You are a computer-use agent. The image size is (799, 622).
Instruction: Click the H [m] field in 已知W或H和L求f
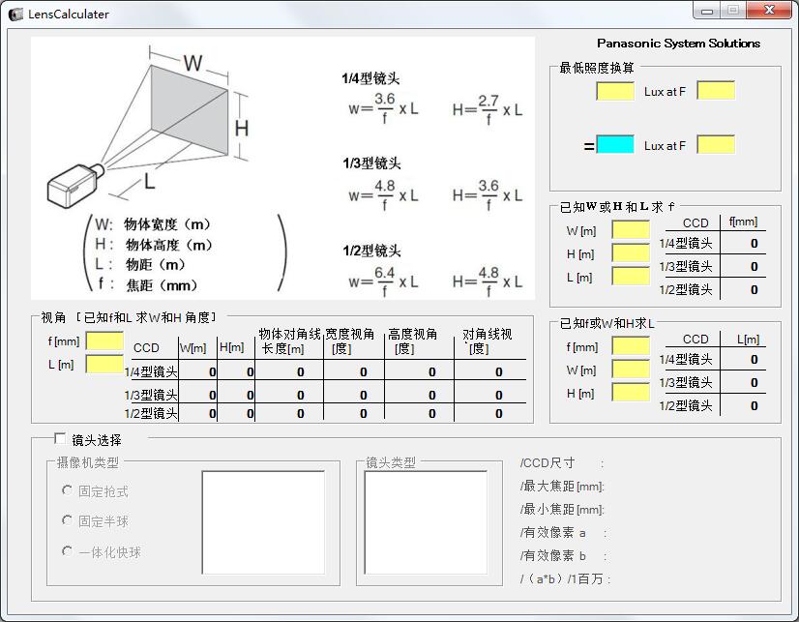(631, 253)
